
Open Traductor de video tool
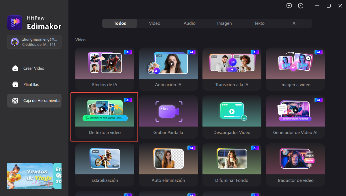[x=295, y=165]
